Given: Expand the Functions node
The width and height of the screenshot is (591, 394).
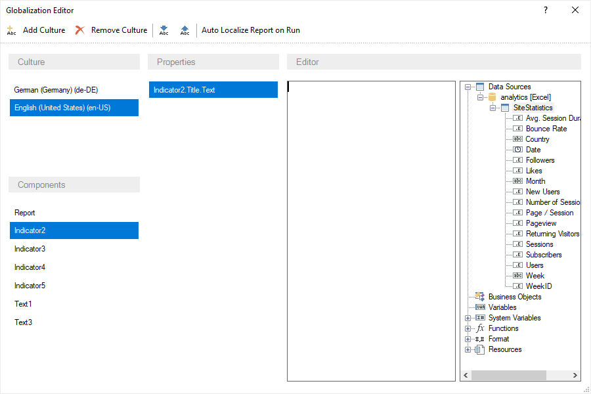Looking at the screenshot, I should coord(468,328).
